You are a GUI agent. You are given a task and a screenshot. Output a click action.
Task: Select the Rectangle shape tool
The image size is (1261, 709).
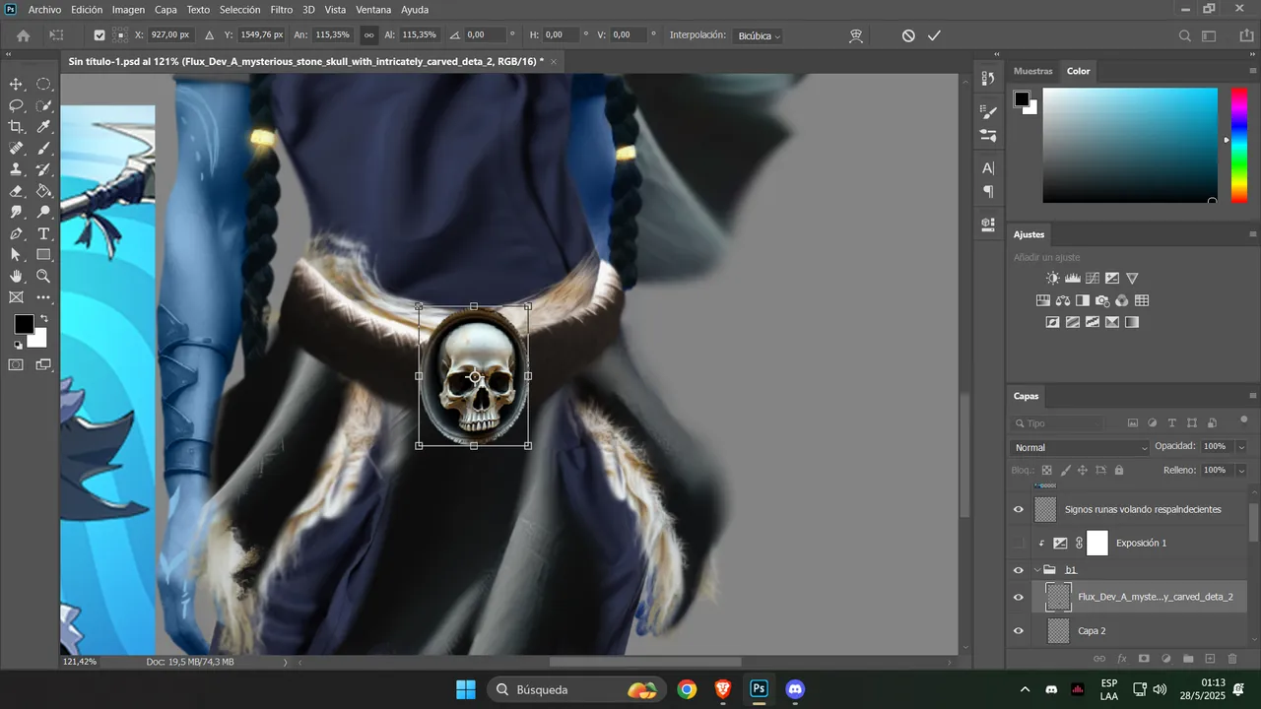click(43, 255)
